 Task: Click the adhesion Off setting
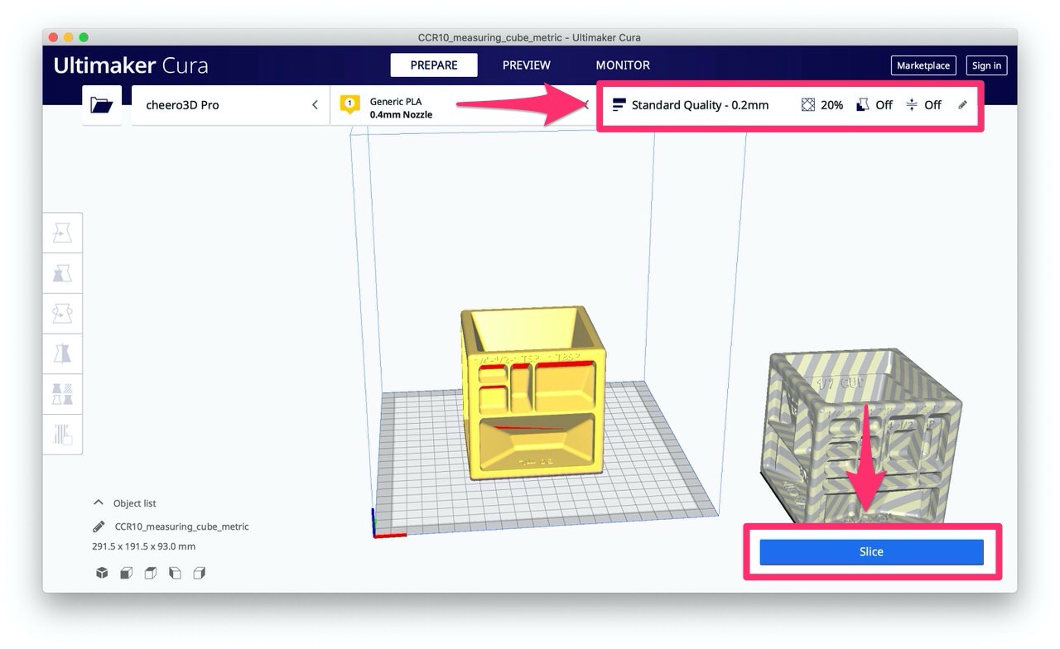[923, 105]
